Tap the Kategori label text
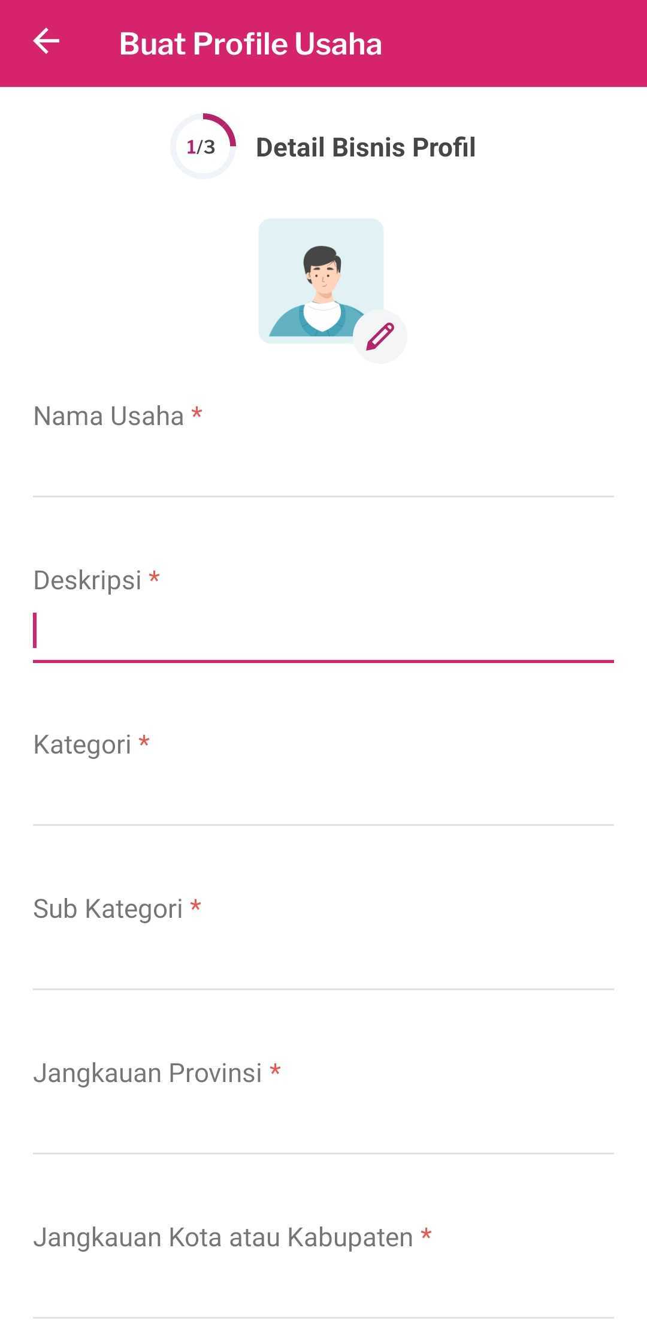The height and width of the screenshot is (1338, 647). pyautogui.click(x=82, y=745)
